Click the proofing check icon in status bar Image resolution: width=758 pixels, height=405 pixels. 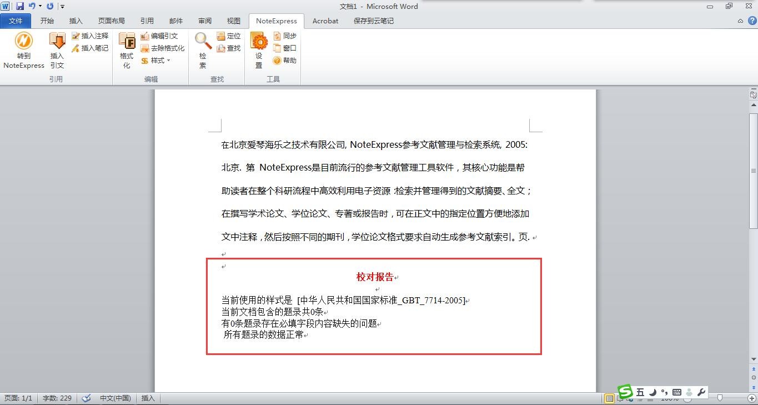pyautogui.click(x=86, y=398)
